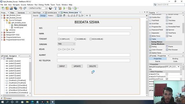Viewport: 185px width, 104px height.
Task: Click the globe browser icon in toolbar
Action: click(x=50, y=8)
